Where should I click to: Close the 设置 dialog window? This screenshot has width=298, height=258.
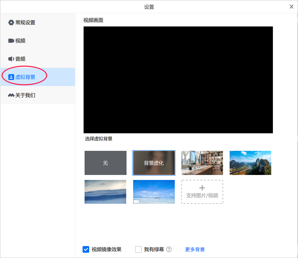291,7
